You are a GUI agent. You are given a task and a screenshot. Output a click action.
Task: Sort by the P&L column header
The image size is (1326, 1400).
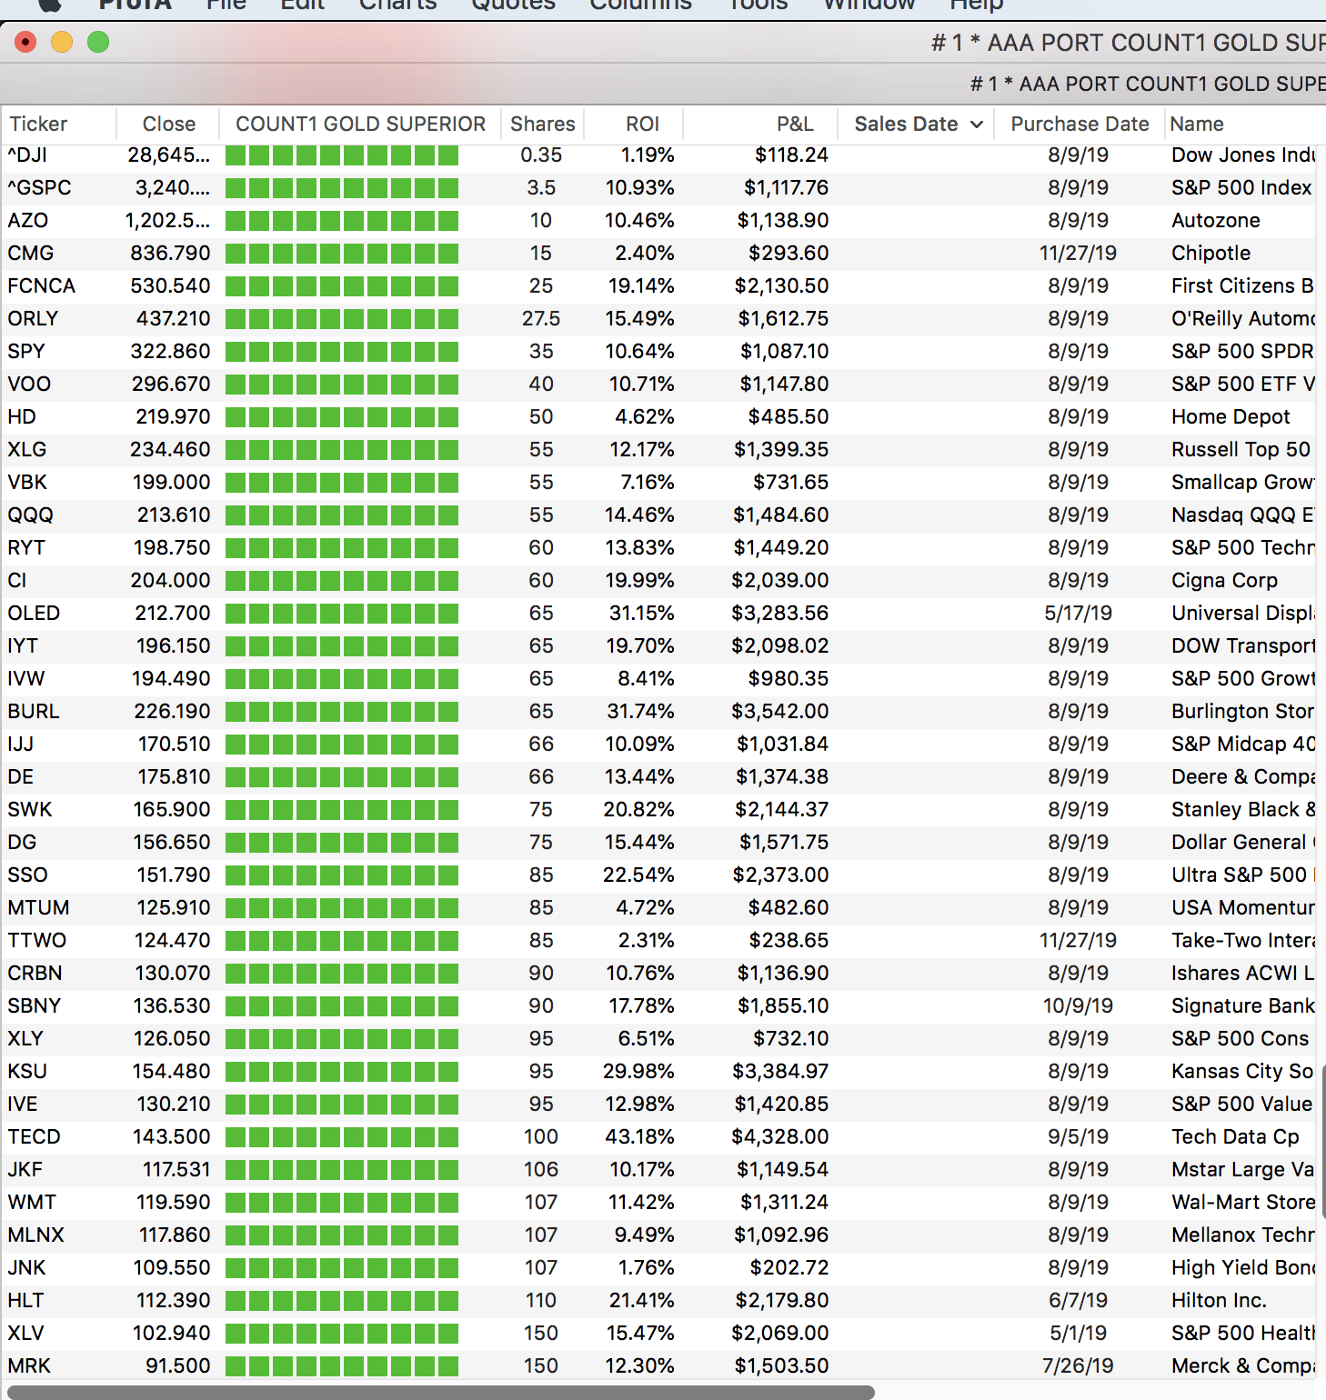coord(795,124)
